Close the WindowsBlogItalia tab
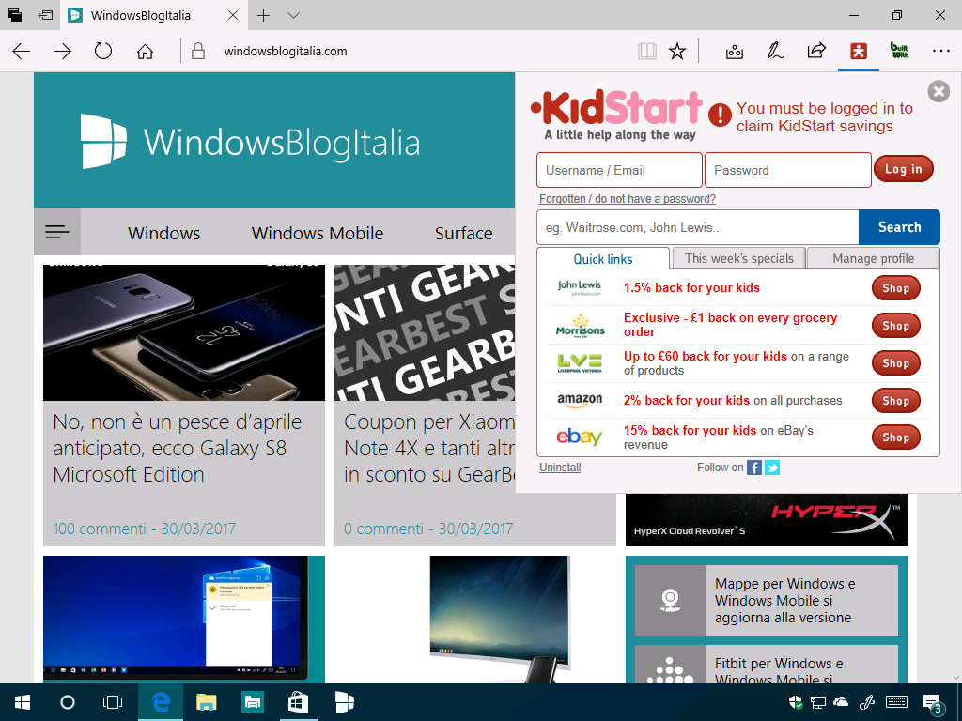Viewport: 962px width, 721px height. (233, 15)
